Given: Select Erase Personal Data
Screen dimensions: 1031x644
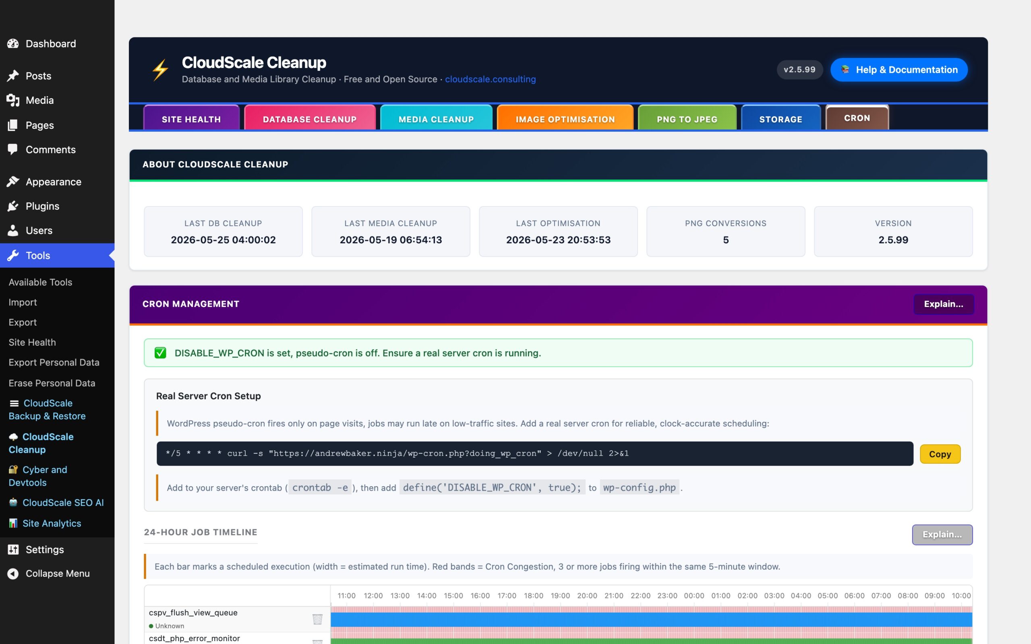Looking at the screenshot, I should click(52, 383).
